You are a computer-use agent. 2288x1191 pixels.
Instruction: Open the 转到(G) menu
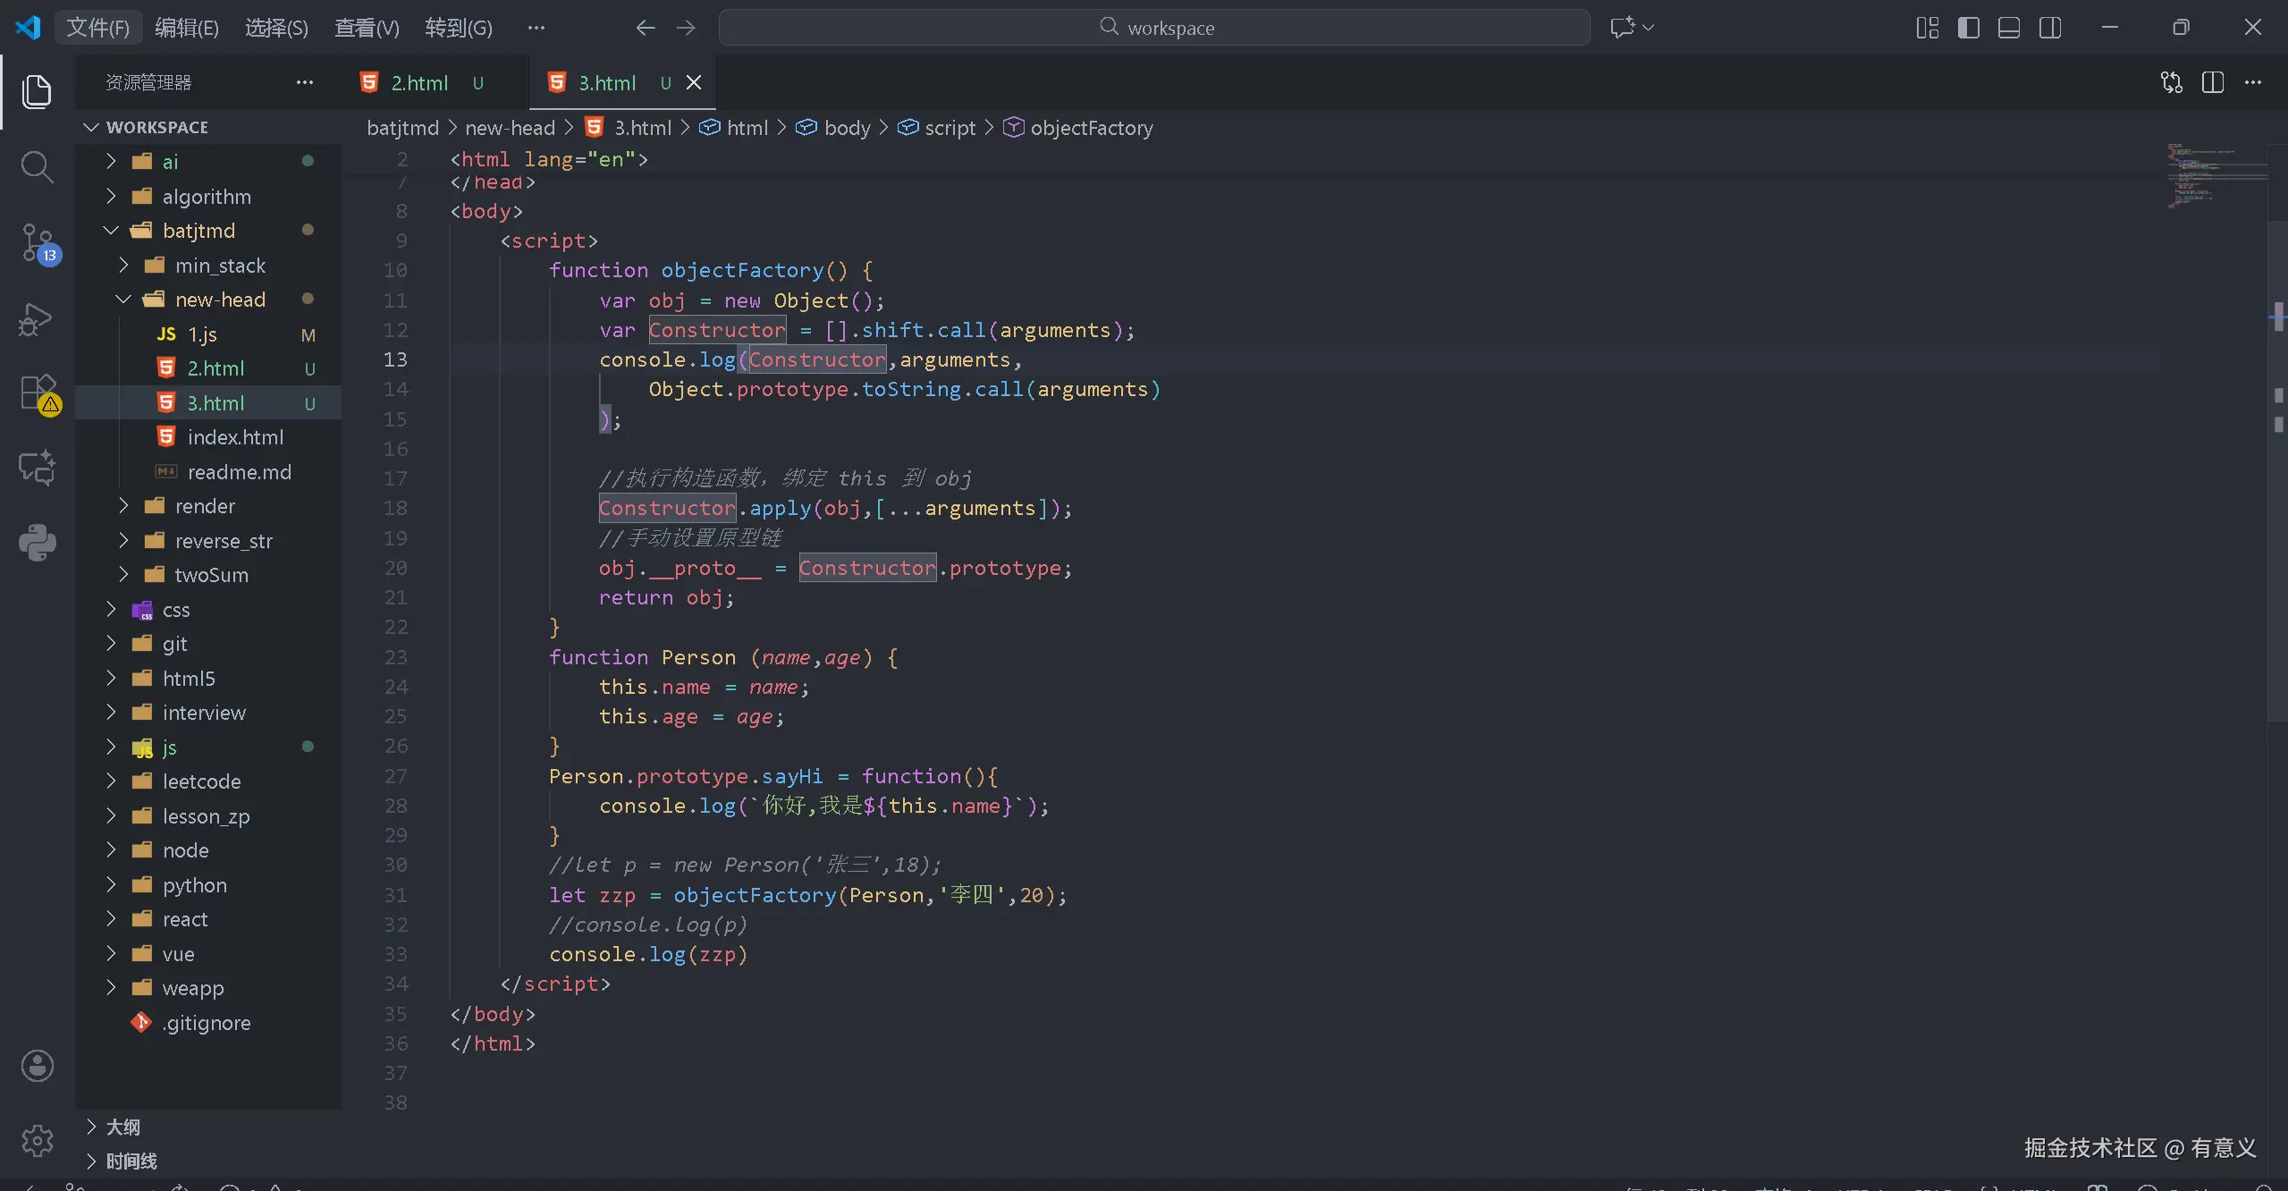459,28
